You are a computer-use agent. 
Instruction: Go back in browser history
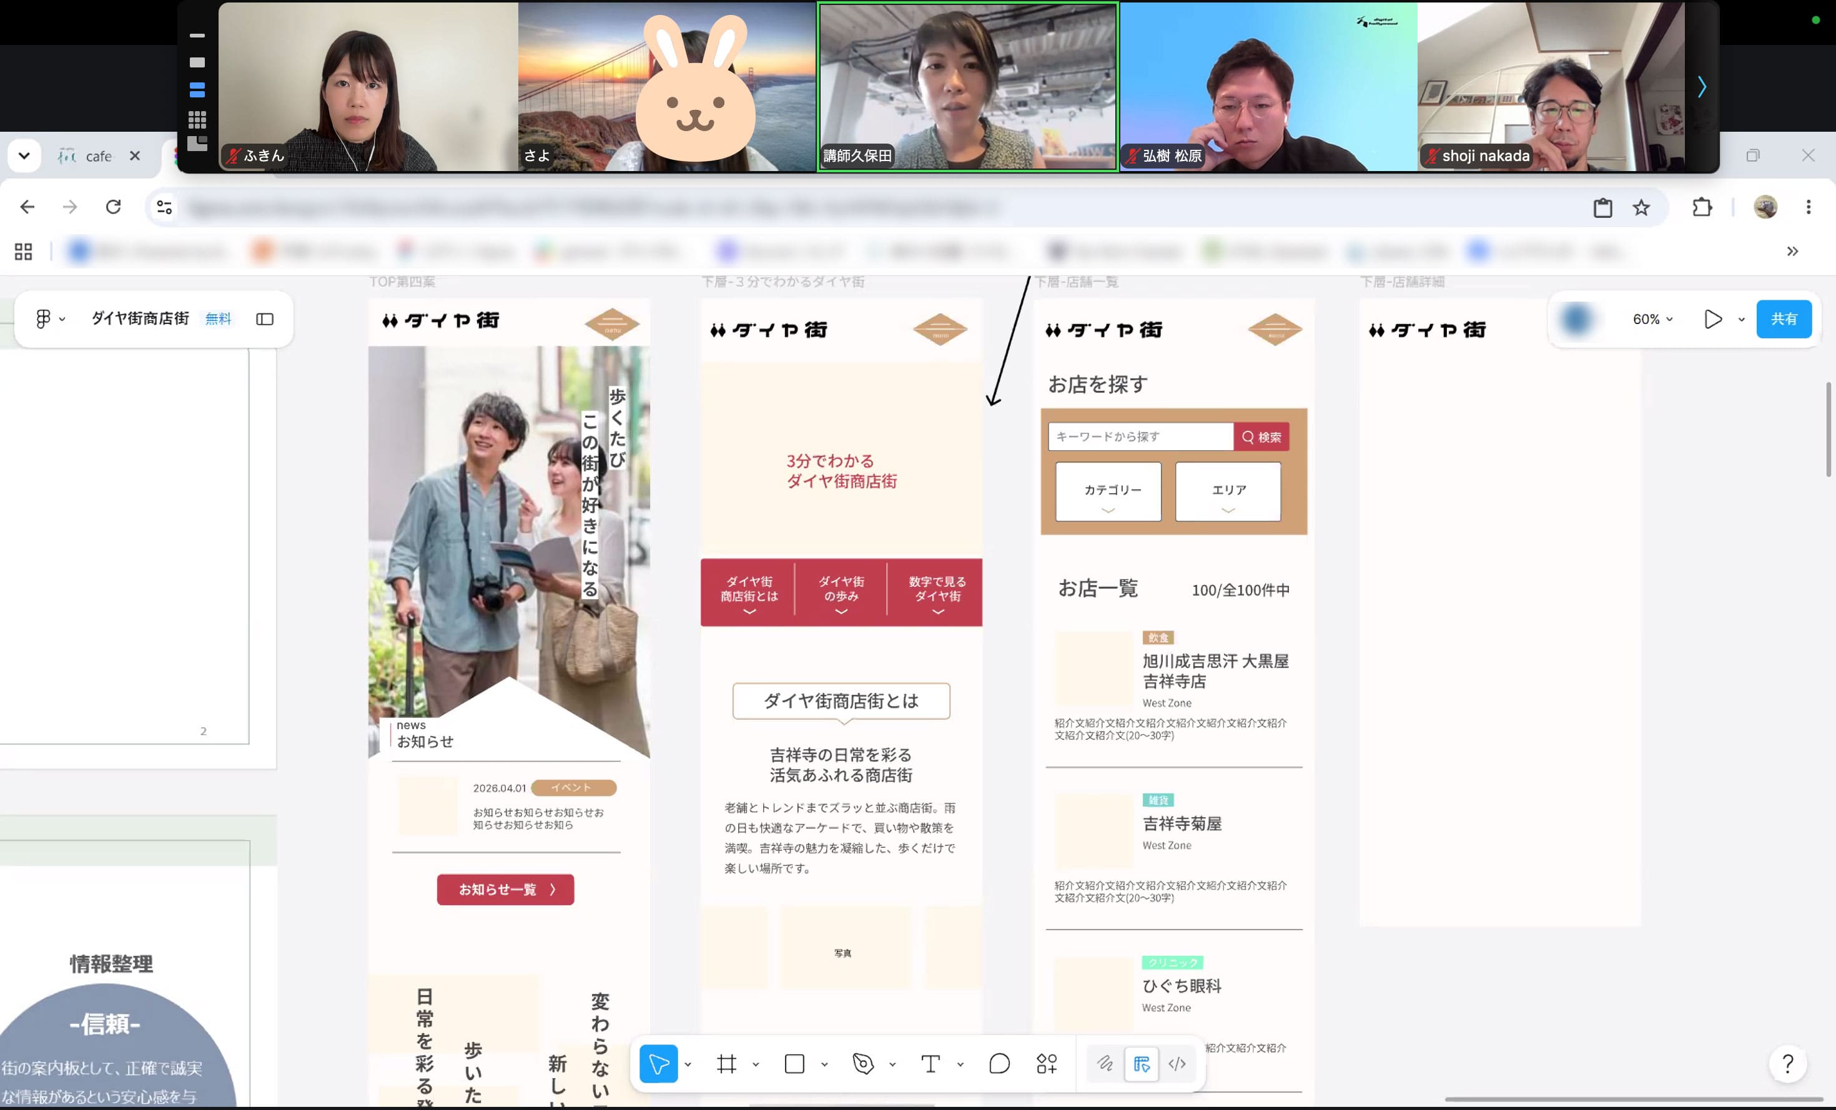pos(27,207)
